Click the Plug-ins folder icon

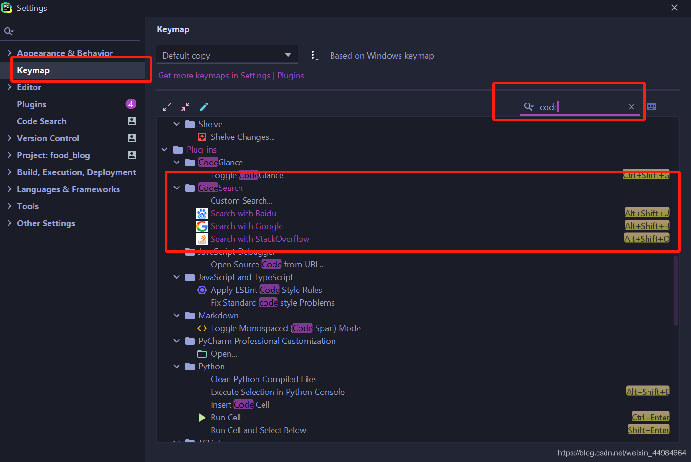click(x=178, y=150)
